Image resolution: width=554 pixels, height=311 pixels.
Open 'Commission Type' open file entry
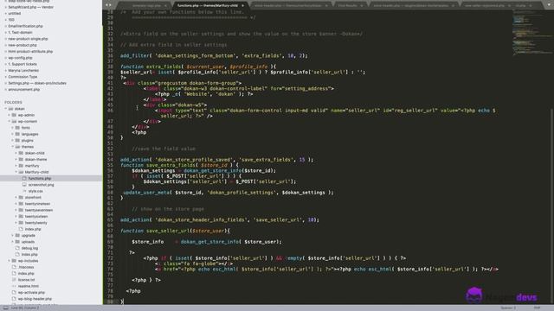coord(23,77)
